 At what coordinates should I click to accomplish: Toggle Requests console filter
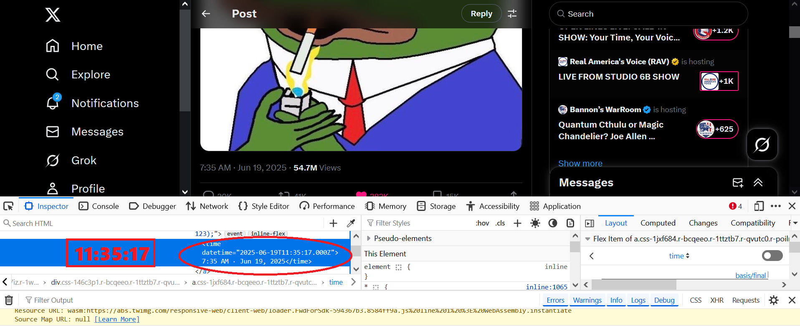pyautogui.click(x=746, y=300)
